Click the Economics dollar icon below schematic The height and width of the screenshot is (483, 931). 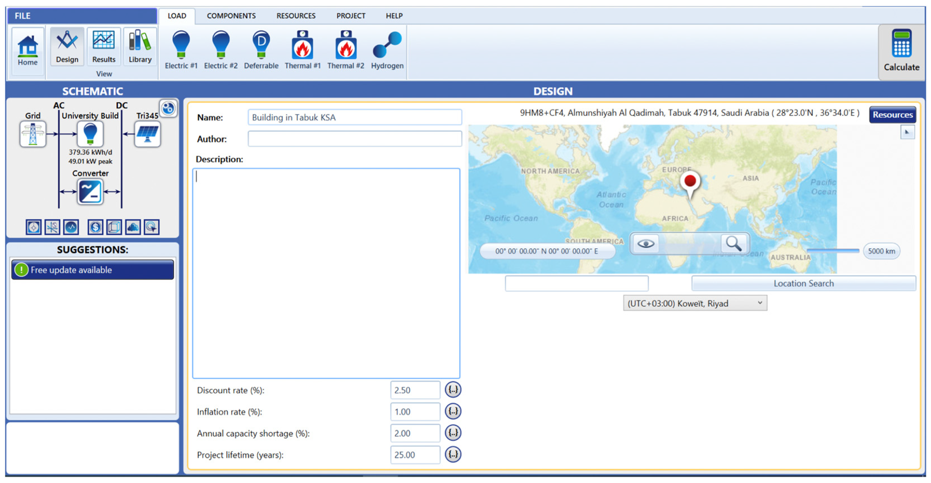(95, 227)
